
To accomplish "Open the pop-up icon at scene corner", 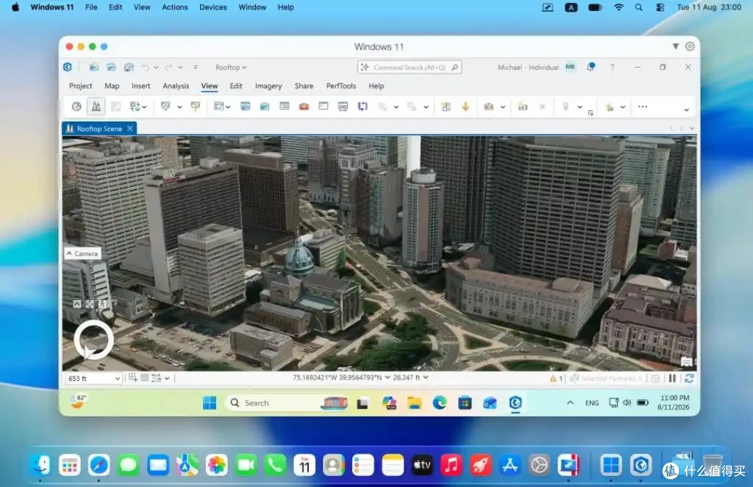I will (x=687, y=362).
